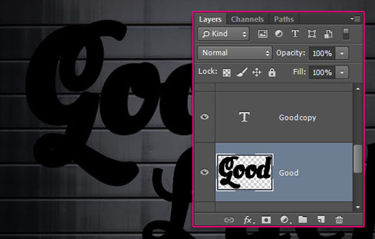Create new fill or adjustment layer
Screen dimensions: 375x239
(x=285, y=220)
